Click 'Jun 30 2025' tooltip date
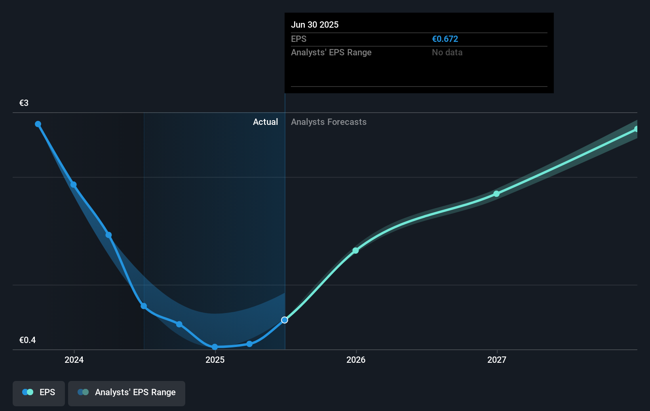Screen dimensions: 650x411 click(315, 25)
